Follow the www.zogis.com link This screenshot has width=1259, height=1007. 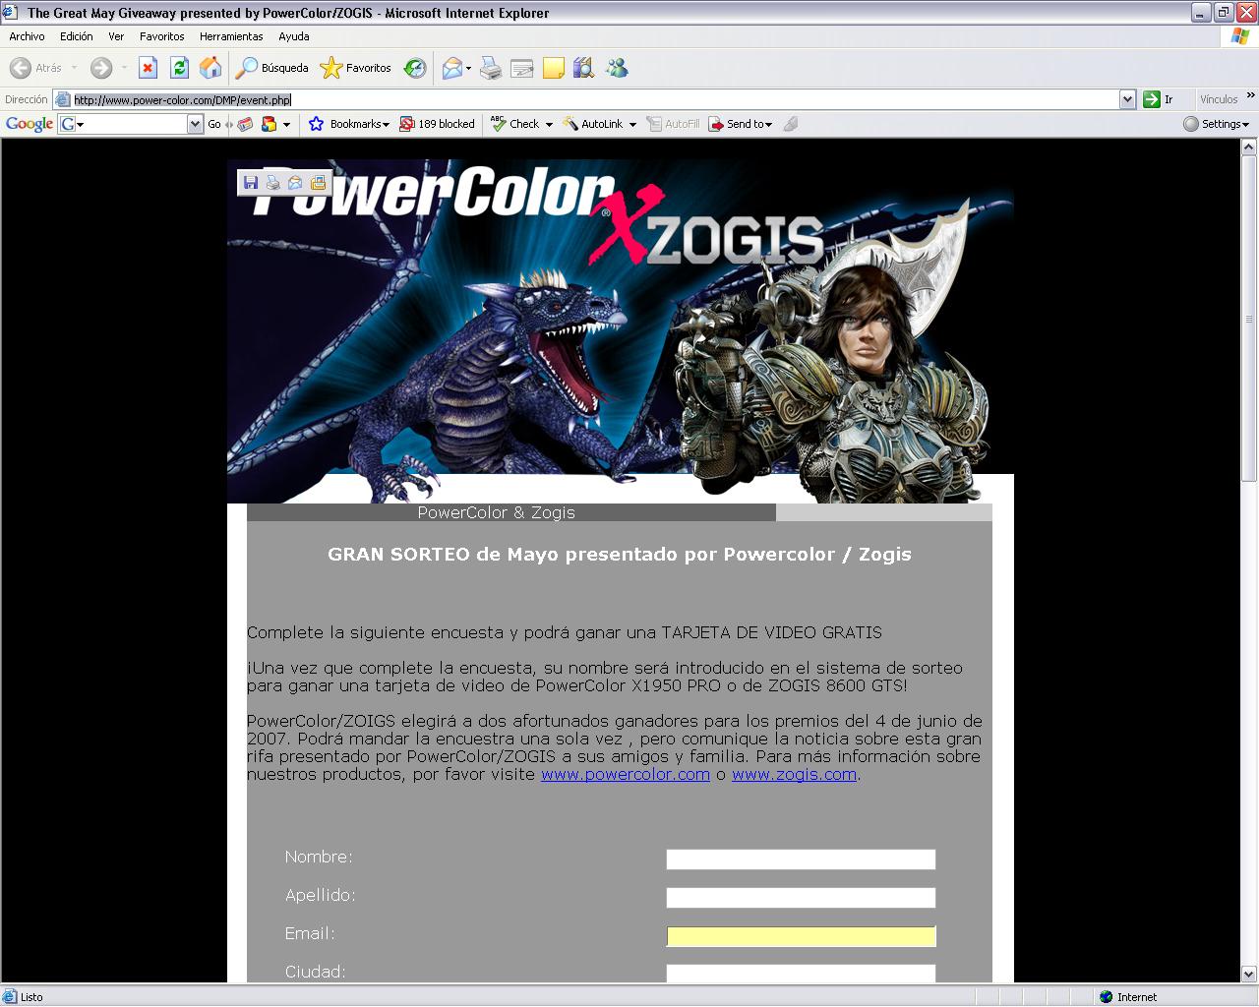pos(794,774)
